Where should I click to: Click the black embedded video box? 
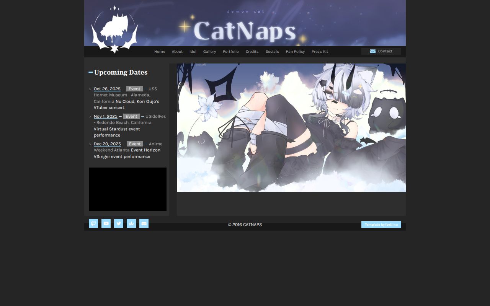(127, 189)
